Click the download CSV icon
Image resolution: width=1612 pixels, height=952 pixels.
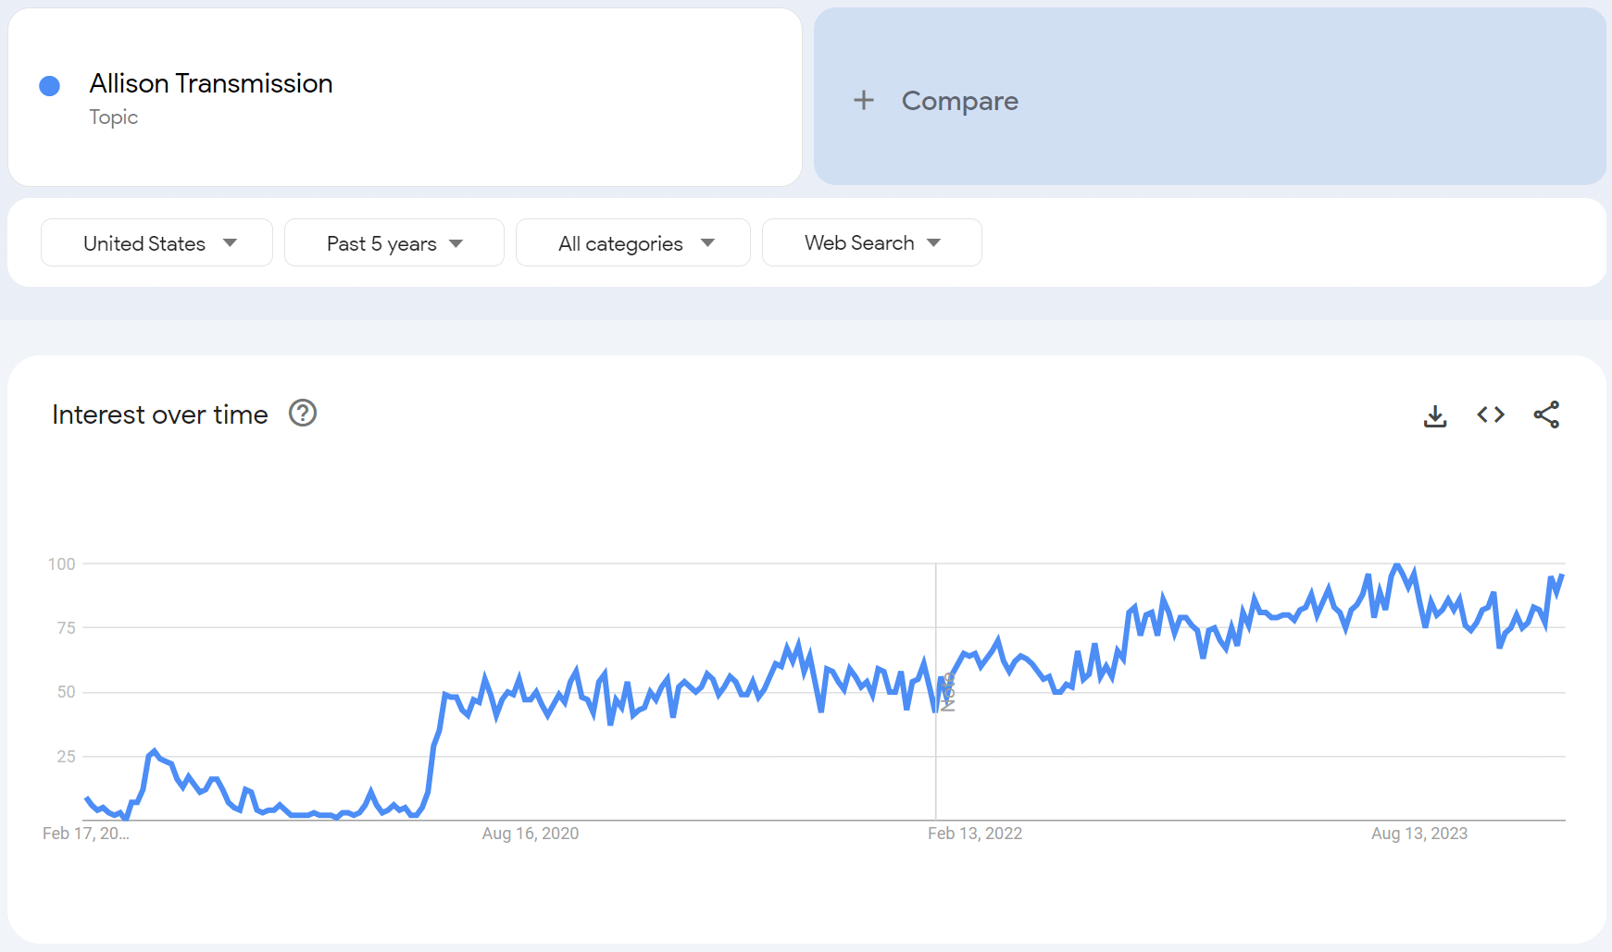click(x=1435, y=415)
